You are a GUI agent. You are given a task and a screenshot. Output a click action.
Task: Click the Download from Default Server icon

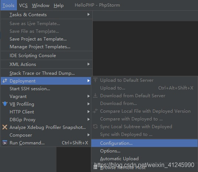tap(95, 96)
